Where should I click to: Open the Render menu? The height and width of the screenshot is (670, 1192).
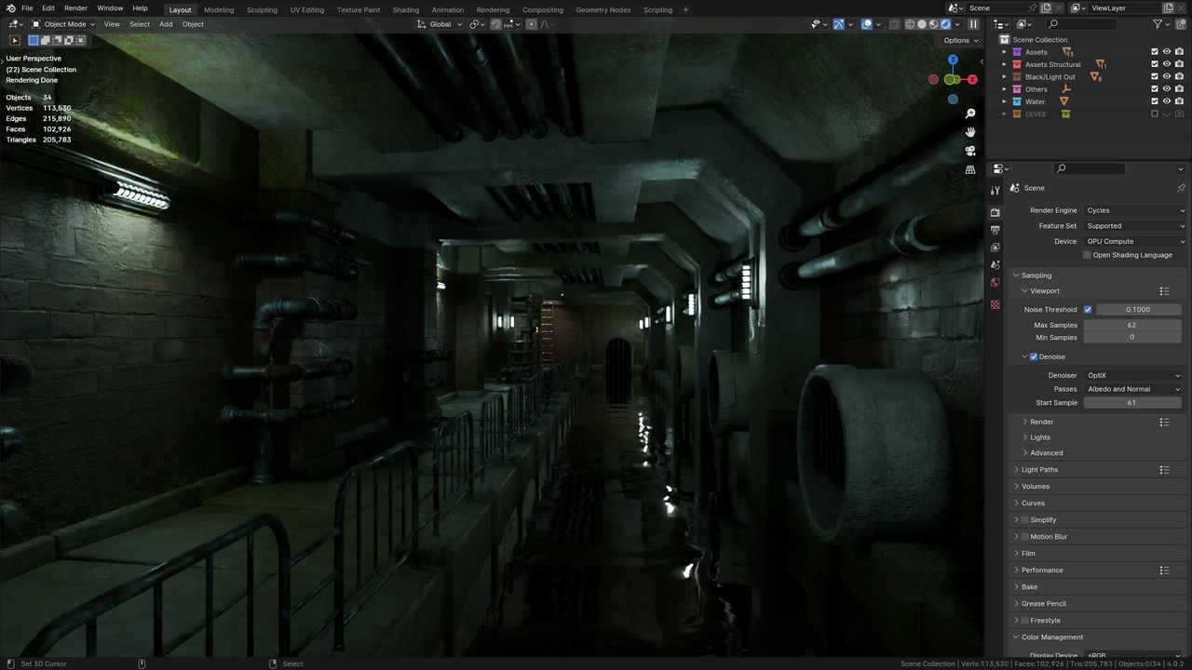pos(75,8)
